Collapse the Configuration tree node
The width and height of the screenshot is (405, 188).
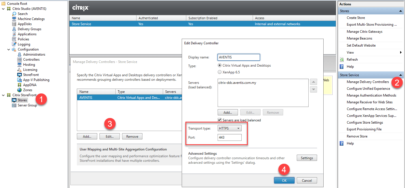[x=9, y=49]
